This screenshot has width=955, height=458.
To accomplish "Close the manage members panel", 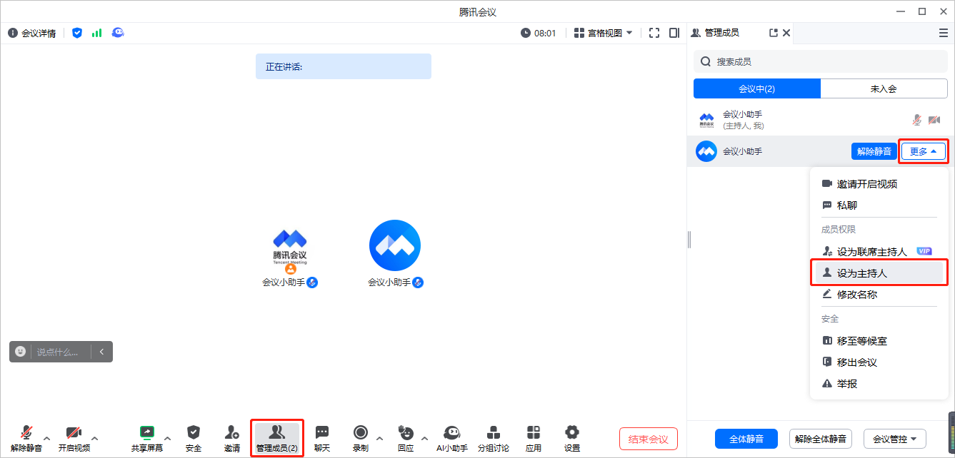I will 786,33.
